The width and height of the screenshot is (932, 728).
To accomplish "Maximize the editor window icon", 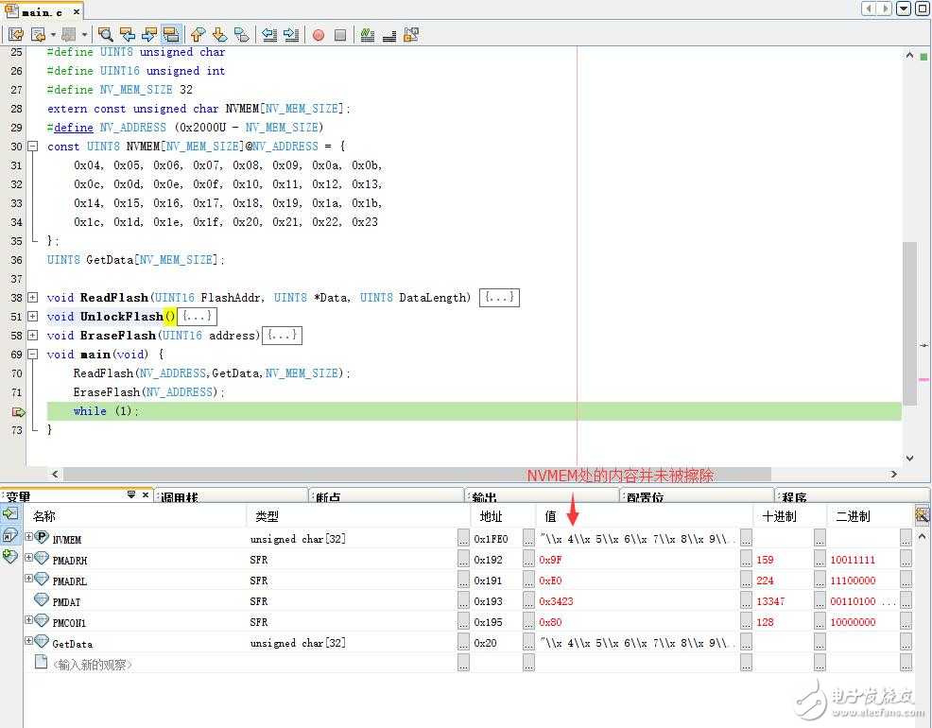I will [922, 9].
